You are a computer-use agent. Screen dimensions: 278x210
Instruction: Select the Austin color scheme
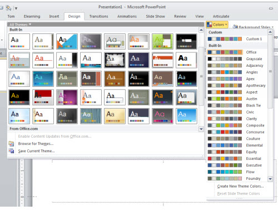[237, 99]
